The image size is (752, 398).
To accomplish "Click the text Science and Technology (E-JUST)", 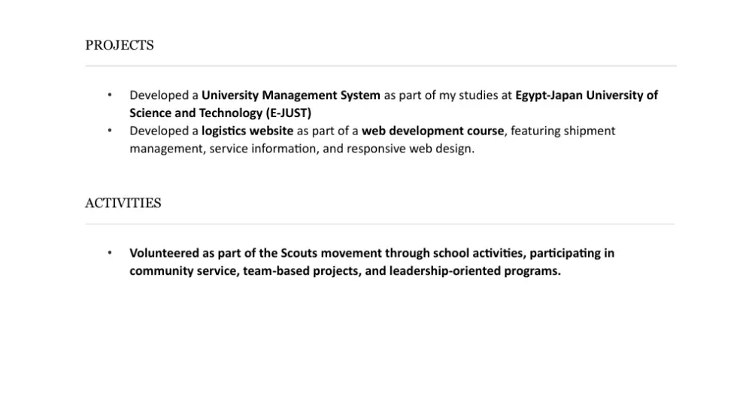I will (x=220, y=113).
